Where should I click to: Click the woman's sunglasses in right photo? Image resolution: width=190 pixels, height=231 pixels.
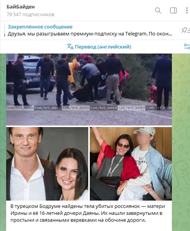point(123,146)
